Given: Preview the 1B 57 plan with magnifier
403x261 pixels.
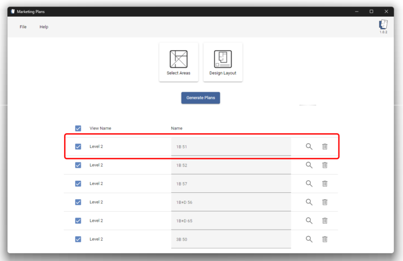Looking at the screenshot, I should click(x=309, y=183).
